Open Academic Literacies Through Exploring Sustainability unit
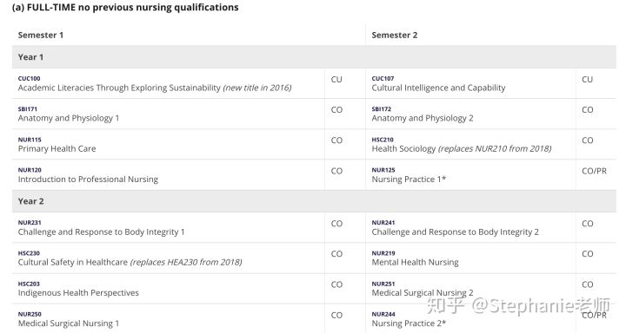The image size is (626, 333). click(119, 88)
